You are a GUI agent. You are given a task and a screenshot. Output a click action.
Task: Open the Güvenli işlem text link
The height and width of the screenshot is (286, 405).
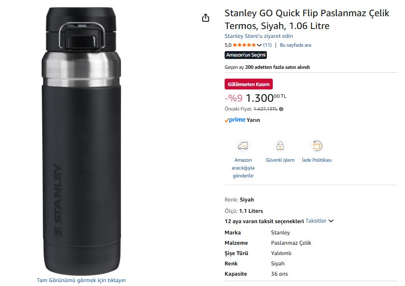pyautogui.click(x=280, y=160)
